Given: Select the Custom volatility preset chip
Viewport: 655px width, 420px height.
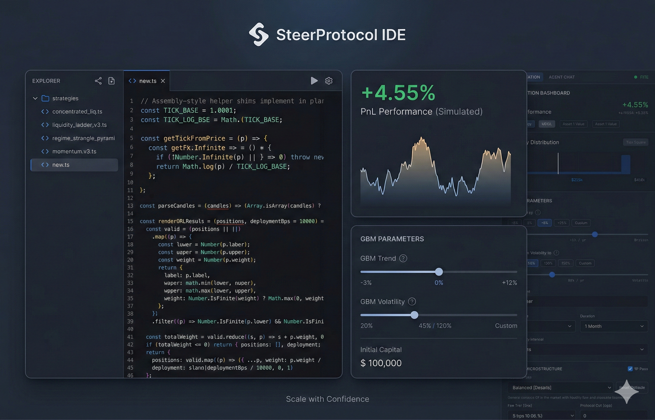Looking at the screenshot, I should pyautogui.click(x=585, y=263).
